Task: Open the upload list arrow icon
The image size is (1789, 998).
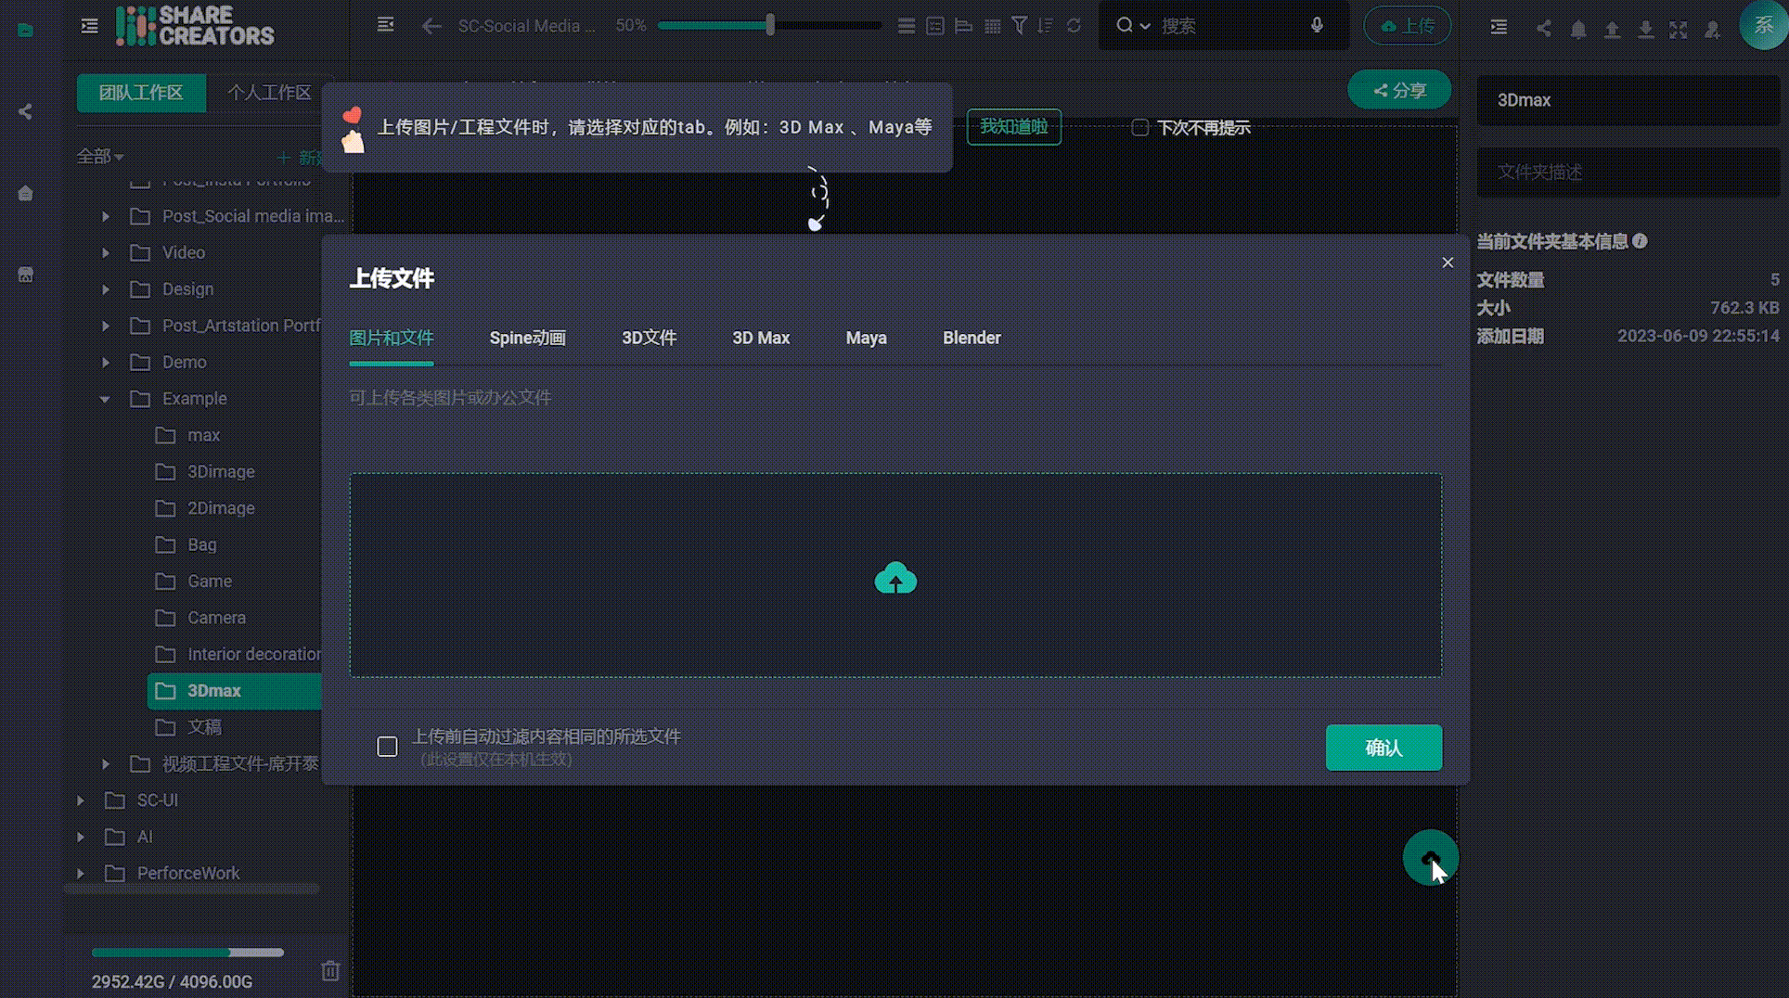Action: tap(1612, 30)
